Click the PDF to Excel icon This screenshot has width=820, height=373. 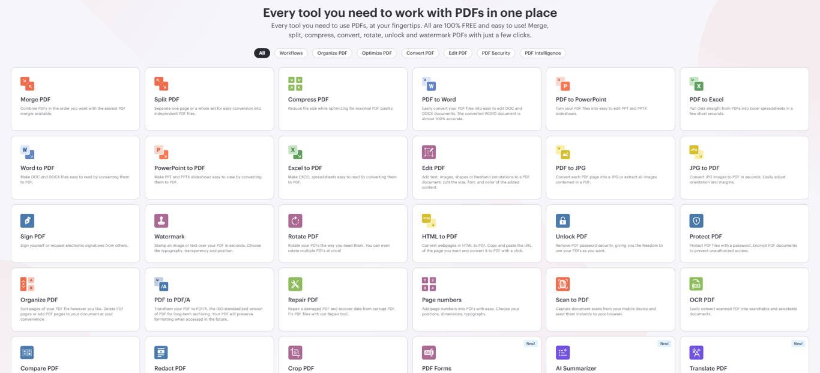pyautogui.click(x=696, y=83)
